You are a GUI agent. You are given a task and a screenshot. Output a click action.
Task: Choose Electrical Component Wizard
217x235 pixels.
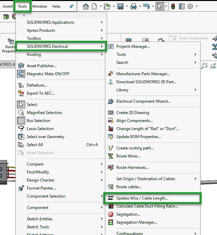click(x=143, y=101)
